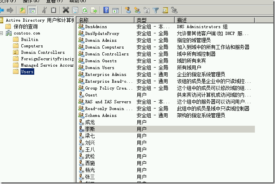Select the Builtin container in tree
Screen dimensions: 275x184
coord(30,39)
